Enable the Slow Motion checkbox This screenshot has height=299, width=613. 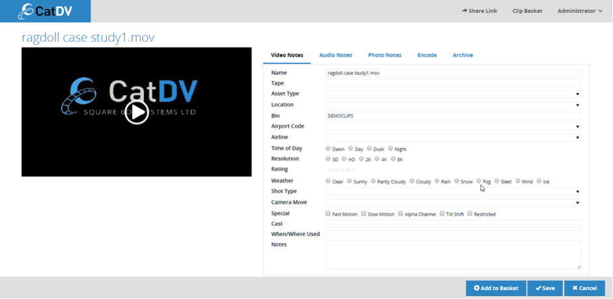tap(364, 214)
